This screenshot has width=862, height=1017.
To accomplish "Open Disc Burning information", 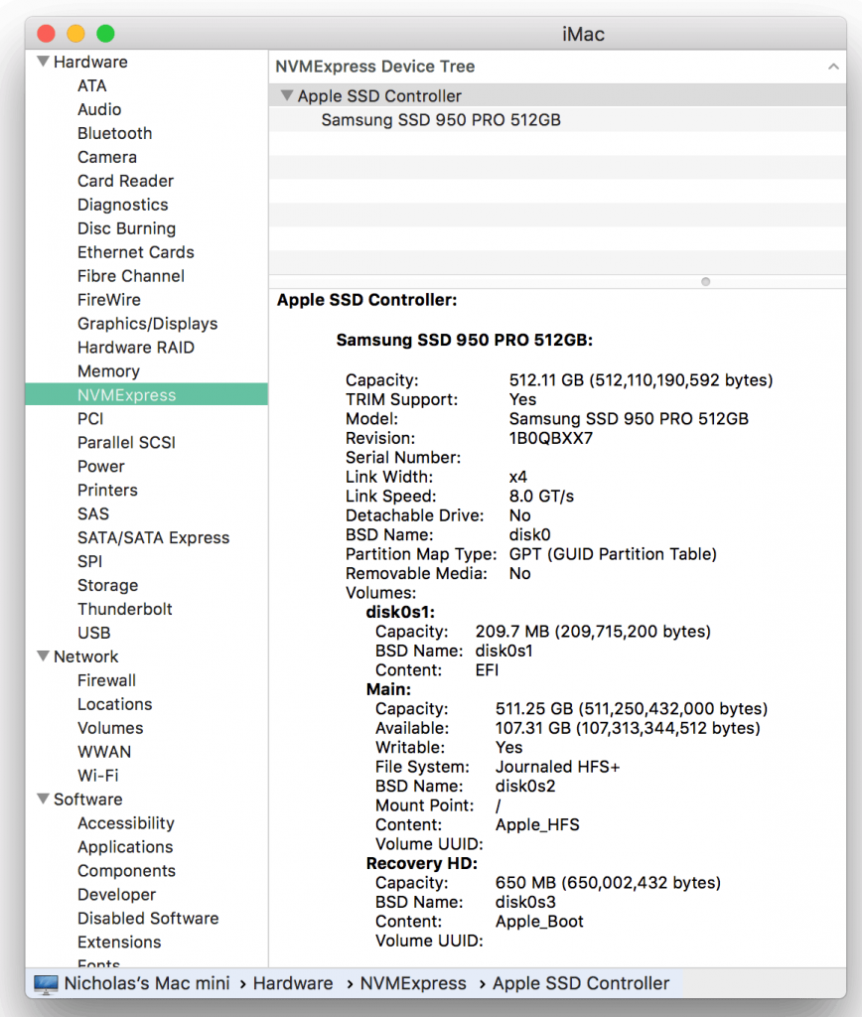I will click(126, 228).
